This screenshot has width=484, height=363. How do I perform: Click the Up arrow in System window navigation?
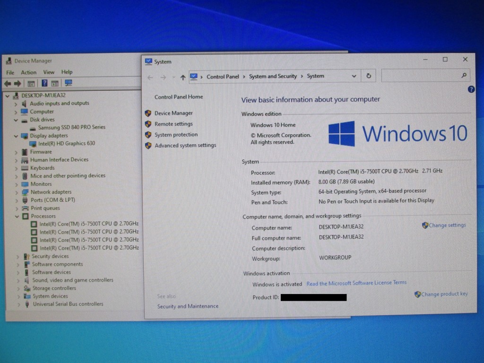pyautogui.click(x=183, y=77)
